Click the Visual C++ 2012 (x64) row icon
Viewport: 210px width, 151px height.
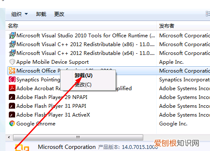12,53
